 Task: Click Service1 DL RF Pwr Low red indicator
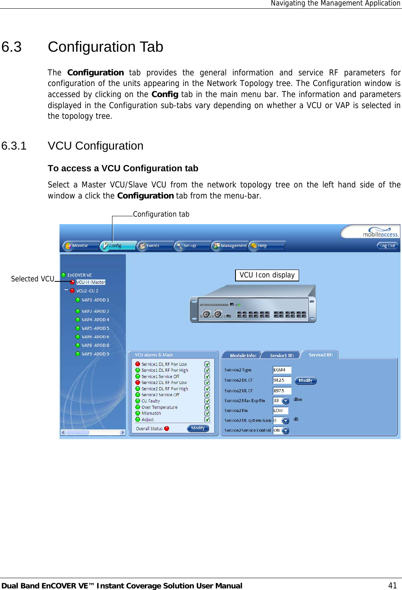[x=138, y=364]
